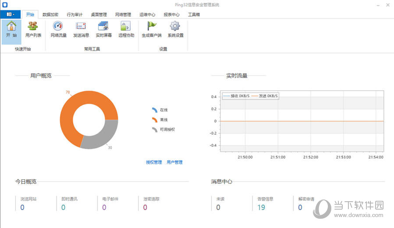Click the gray donut segment labeled 30

[103, 136]
